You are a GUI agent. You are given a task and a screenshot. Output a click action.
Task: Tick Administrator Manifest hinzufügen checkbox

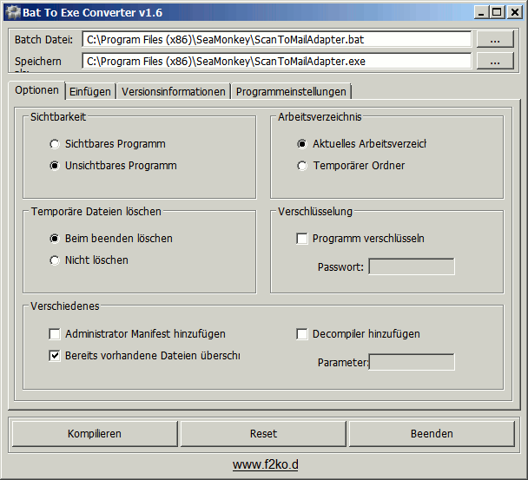point(56,334)
